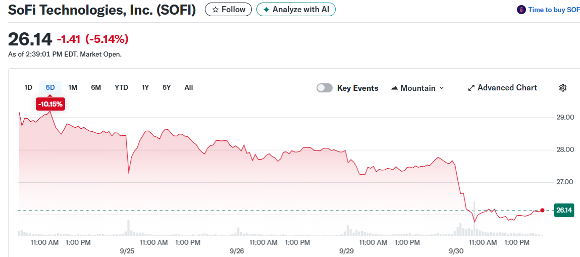Viewport: 580px width, 257px height.
Task: Click the green 26.14 price label on axis
Action: tap(564, 210)
